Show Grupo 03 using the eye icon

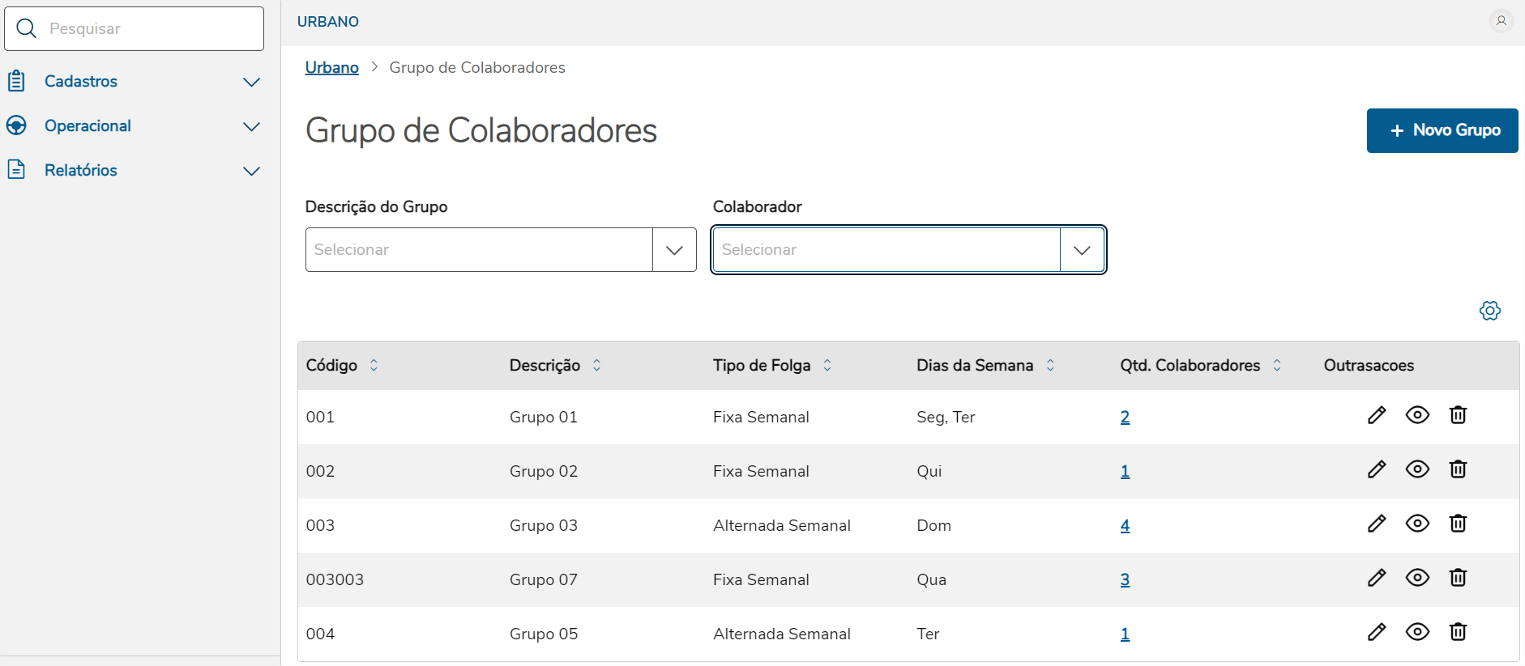tap(1417, 524)
